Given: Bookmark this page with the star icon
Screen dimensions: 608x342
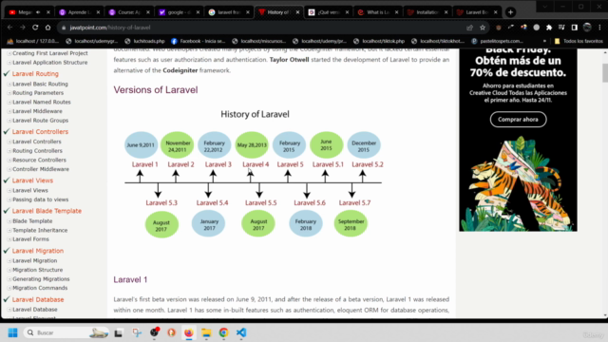Looking at the screenshot, I should tap(483, 28).
